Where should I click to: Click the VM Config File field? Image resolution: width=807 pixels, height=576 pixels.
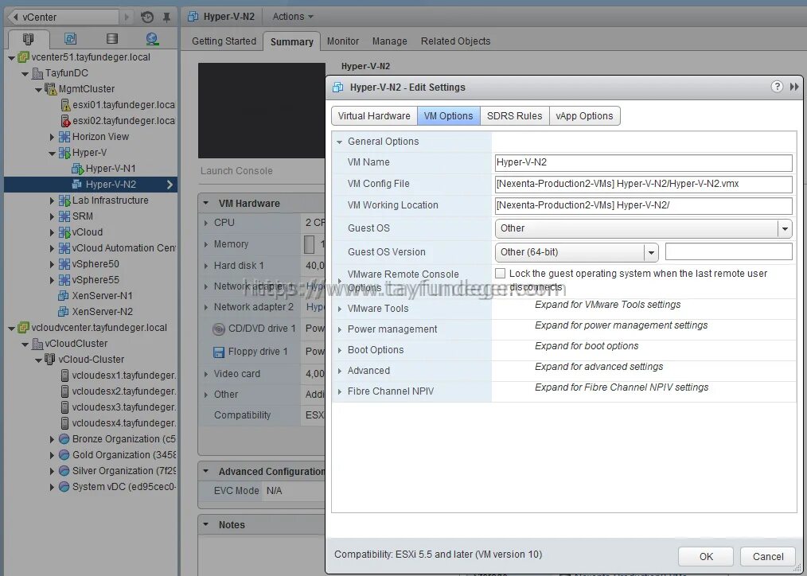[x=643, y=184]
